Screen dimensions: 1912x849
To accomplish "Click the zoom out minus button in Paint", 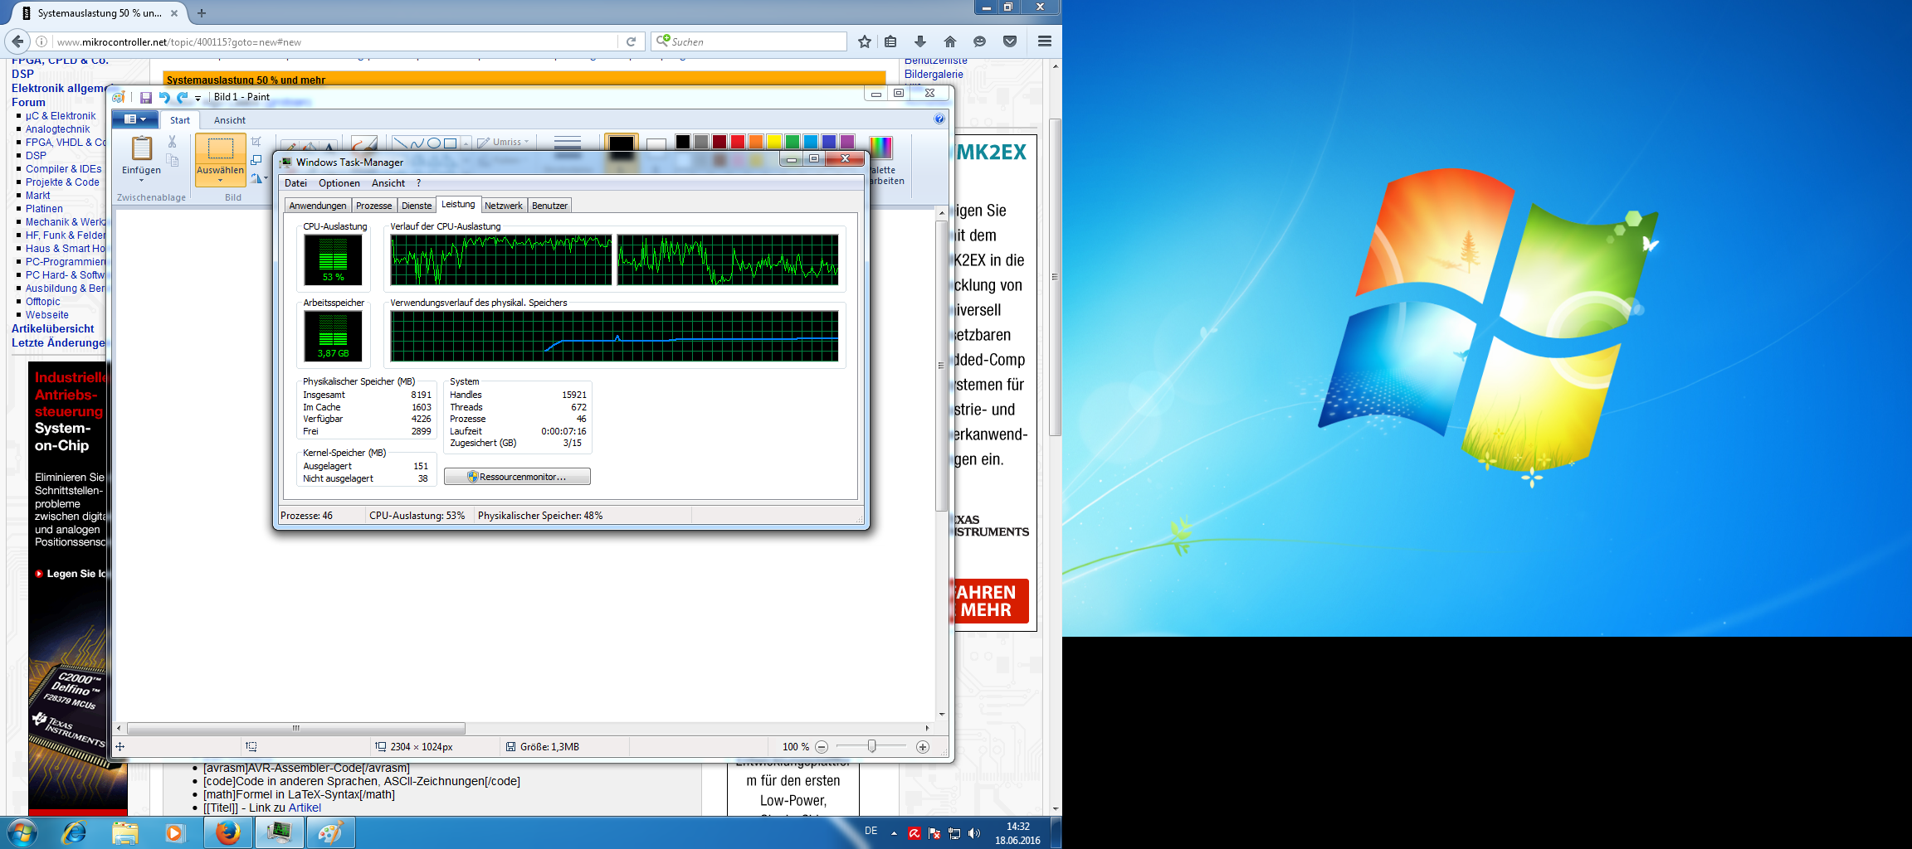I will [822, 747].
